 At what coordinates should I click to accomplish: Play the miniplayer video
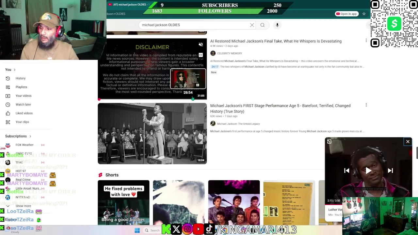pyautogui.click(x=368, y=170)
